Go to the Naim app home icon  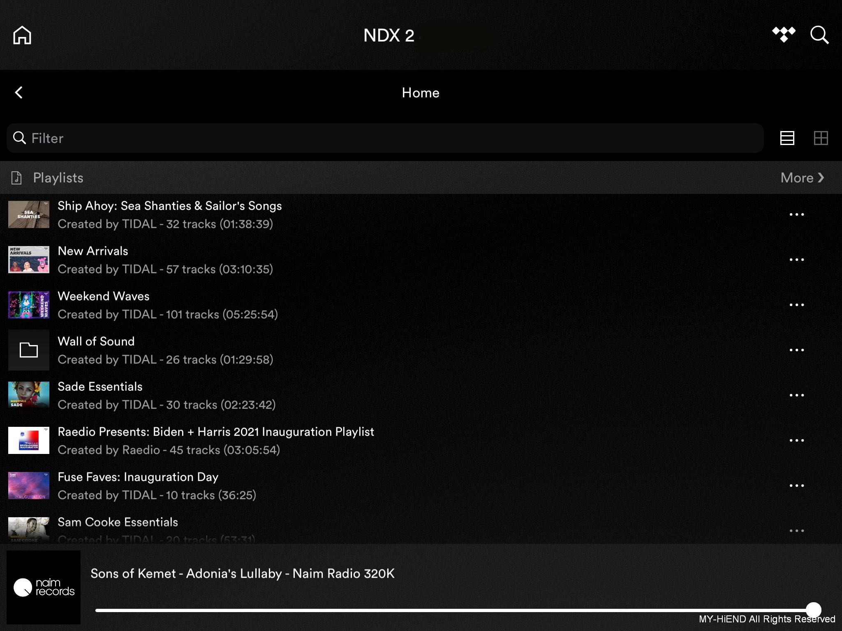[22, 35]
